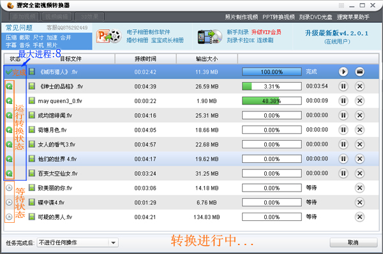The width and height of the screenshot is (383, 254).
Task: Open the 狸窝苹果助手 menu link
Action: point(353,17)
